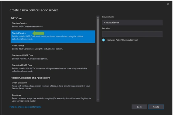
Task: Click the template list scrollbar up arrow
Action: (x=98, y=17)
